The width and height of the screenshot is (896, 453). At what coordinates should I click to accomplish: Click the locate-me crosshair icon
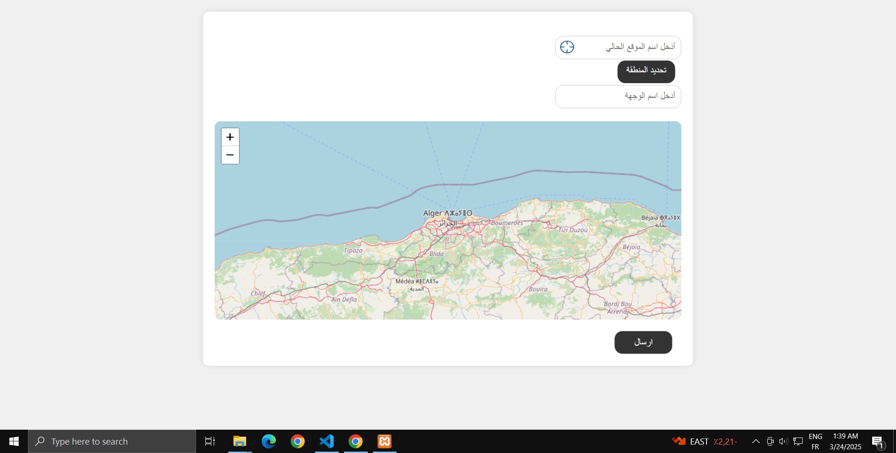pyautogui.click(x=567, y=47)
